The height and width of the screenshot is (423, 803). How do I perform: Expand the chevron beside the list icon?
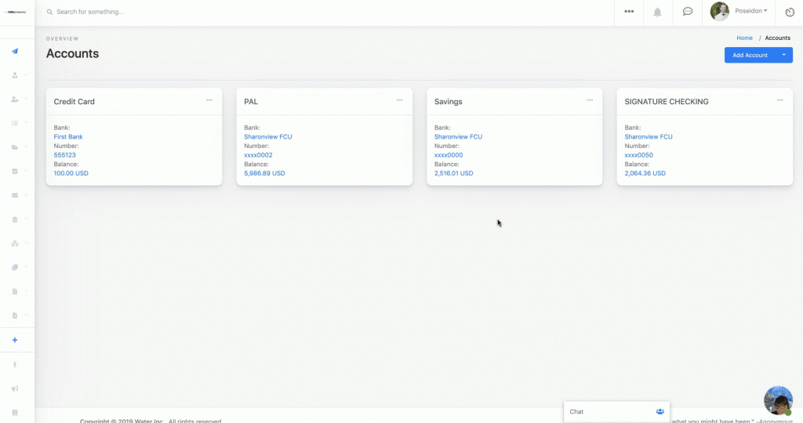click(x=26, y=123)
